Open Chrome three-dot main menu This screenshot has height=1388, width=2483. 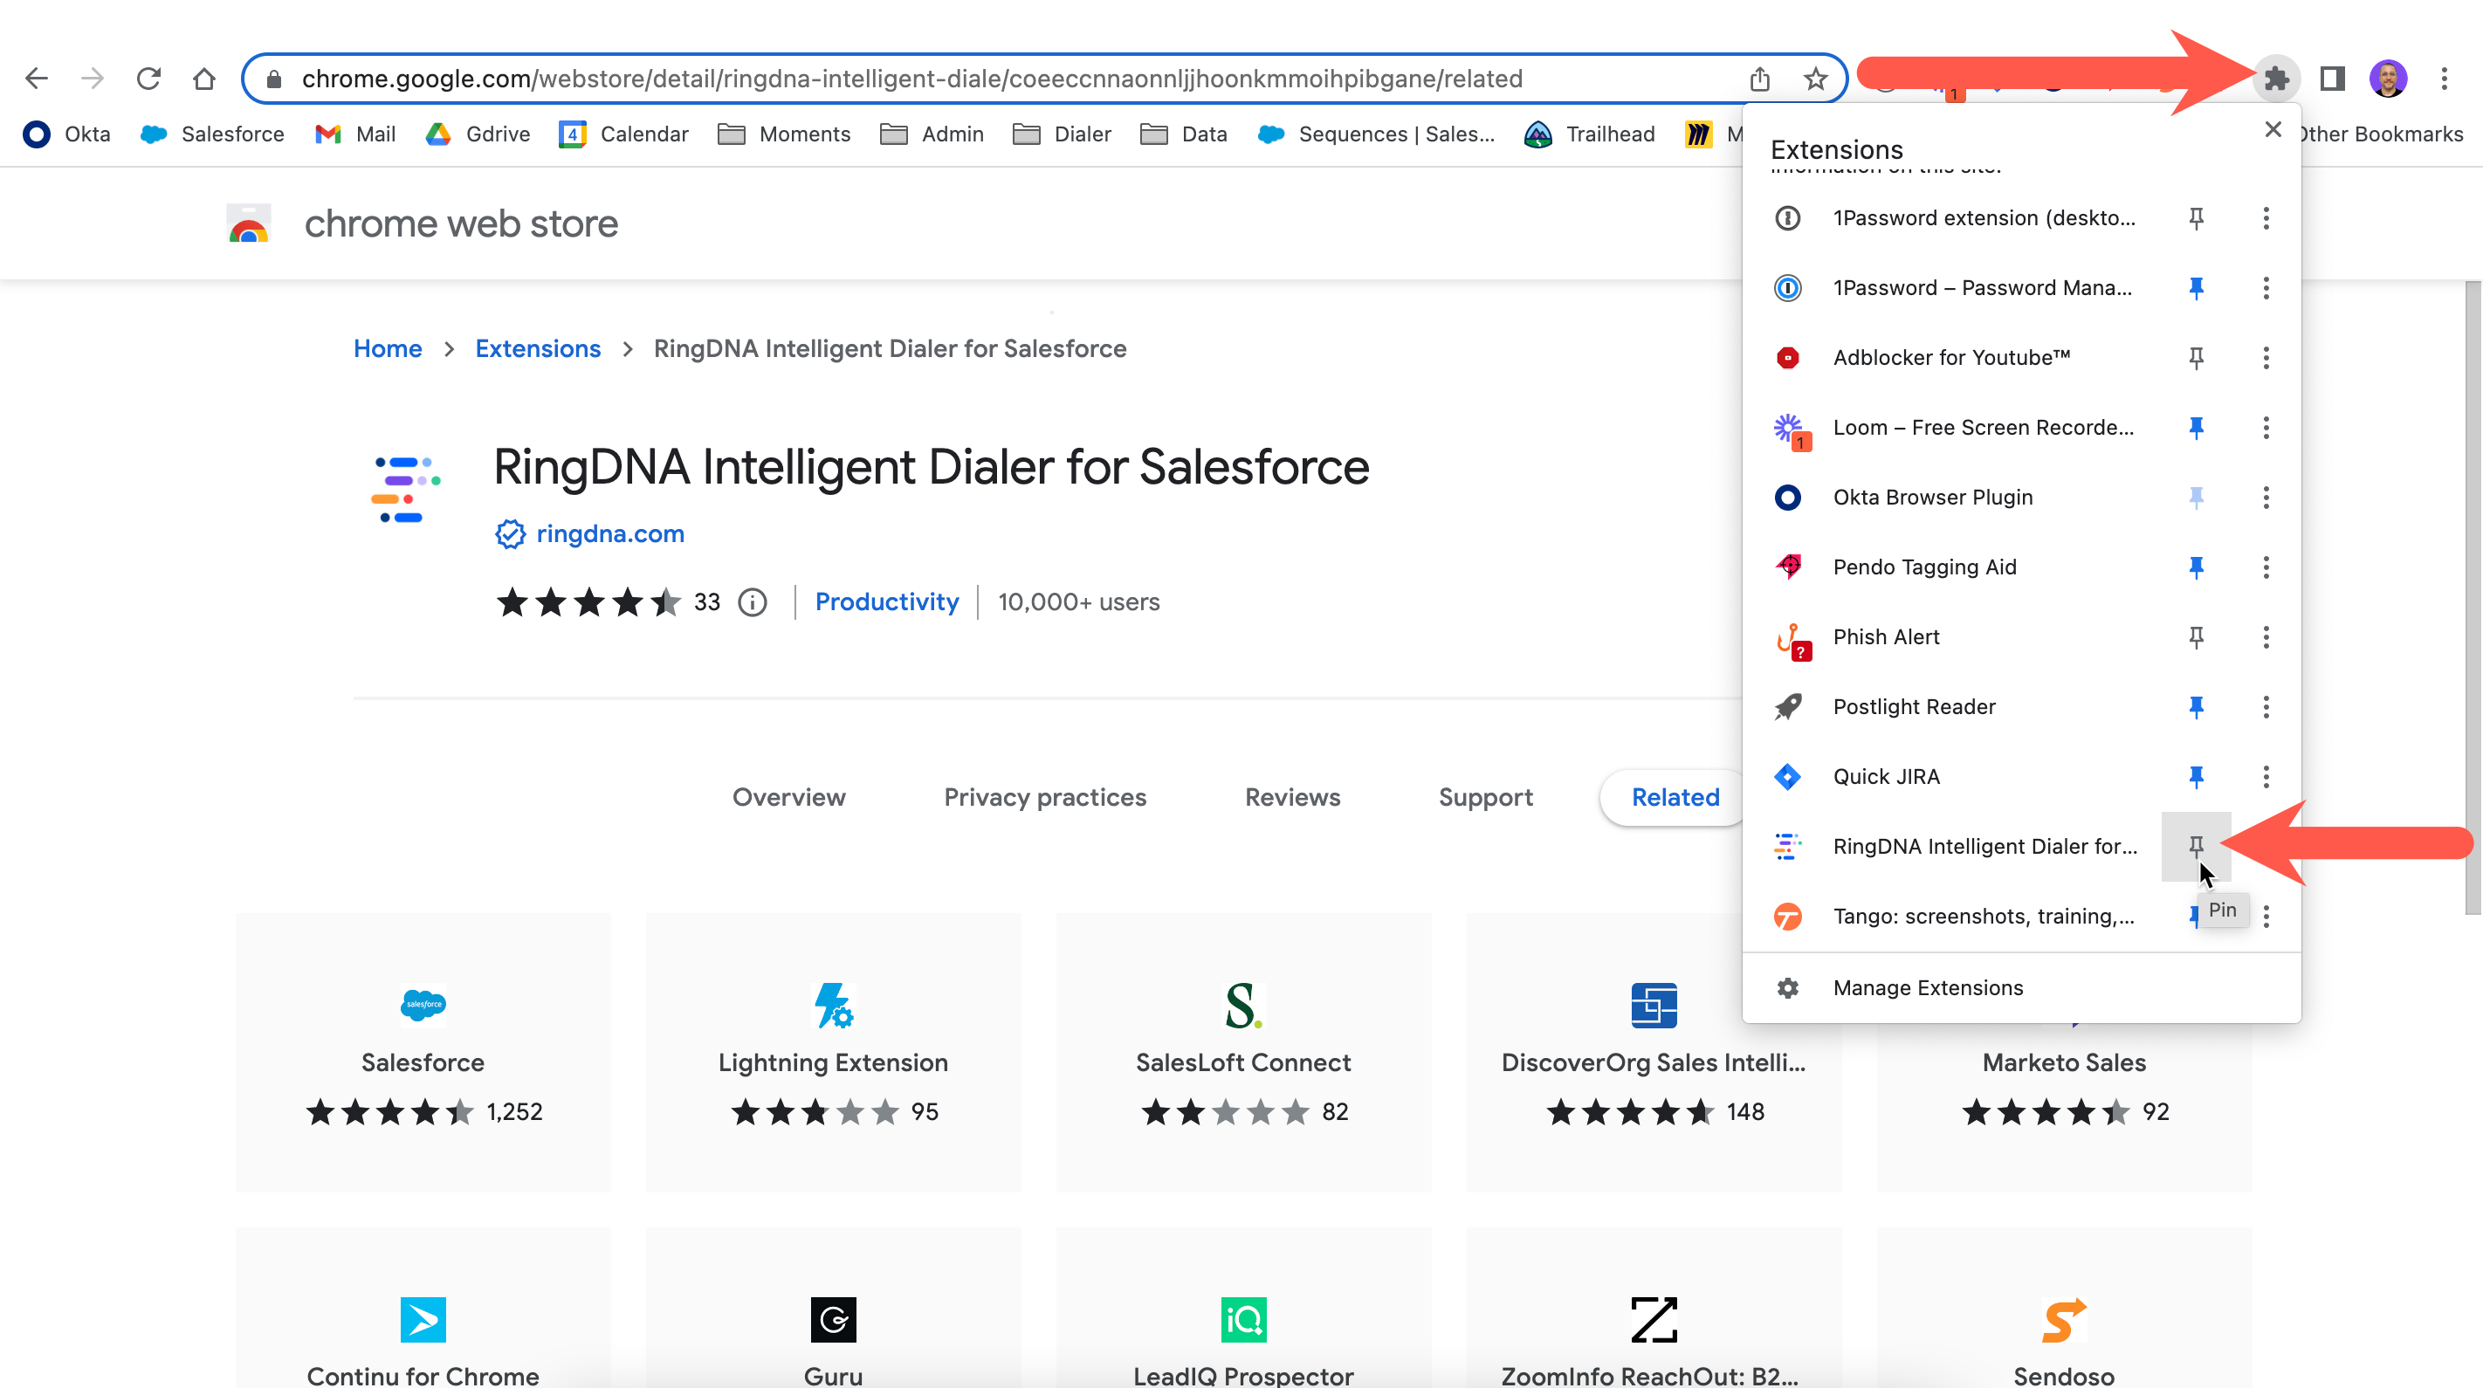tap(2444, 78)
